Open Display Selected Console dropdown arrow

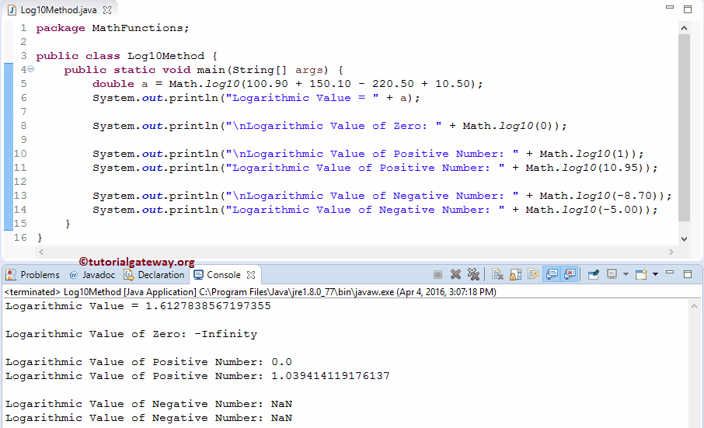[x=626, y=274]
